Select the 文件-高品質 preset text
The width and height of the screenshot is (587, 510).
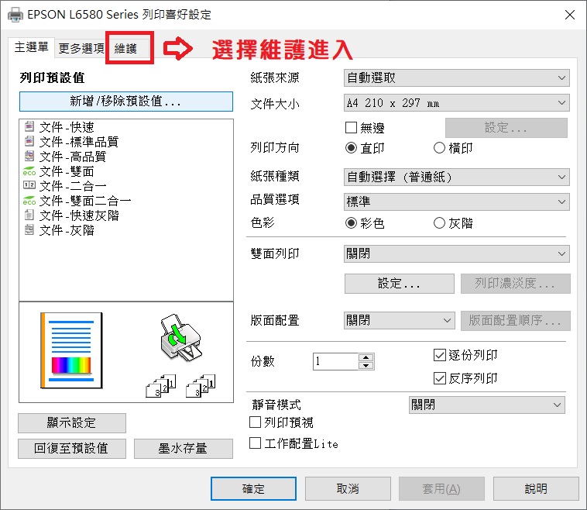click(x=73, y=157)
